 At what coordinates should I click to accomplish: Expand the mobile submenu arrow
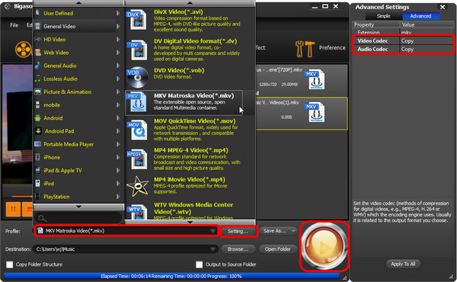pos(118,104)
